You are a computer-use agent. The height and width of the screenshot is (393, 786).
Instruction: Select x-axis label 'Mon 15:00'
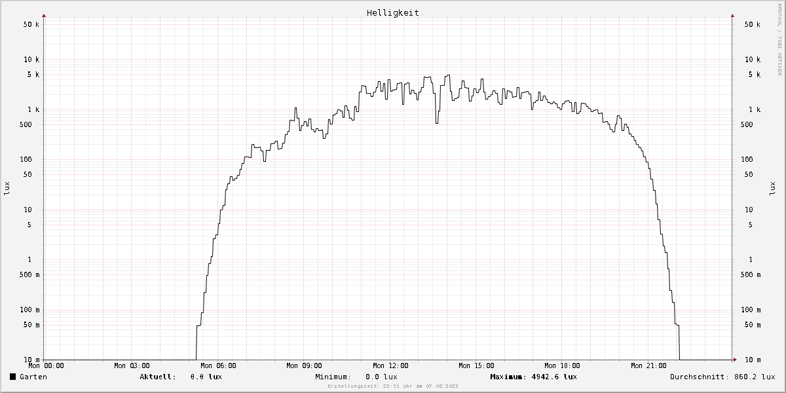point(476,365)
